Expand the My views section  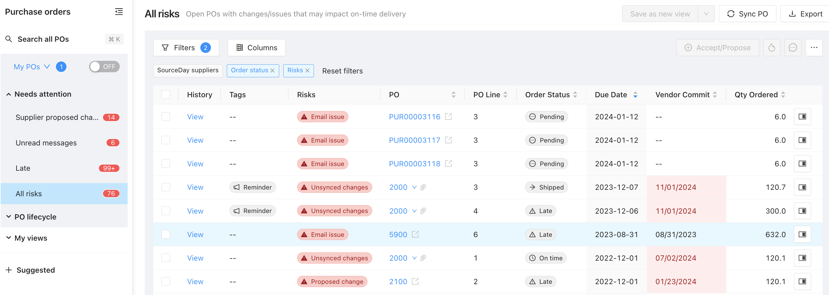9,238
